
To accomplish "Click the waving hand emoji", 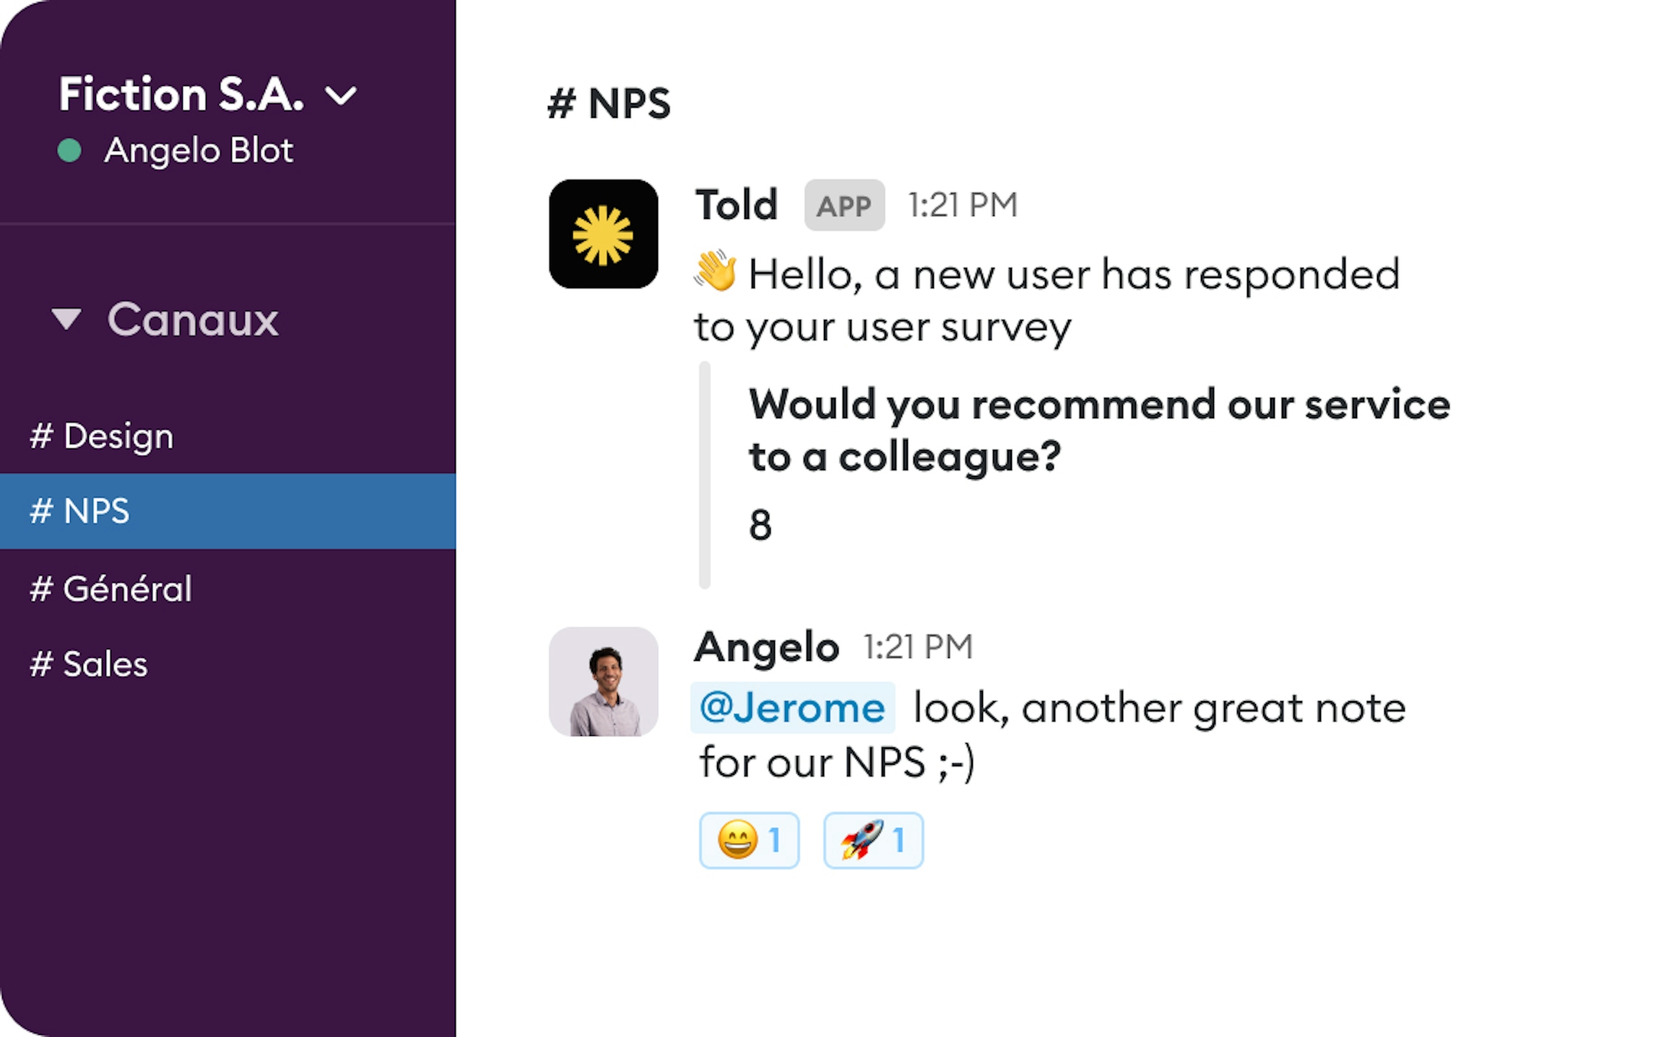I will [x=715, y=272].
